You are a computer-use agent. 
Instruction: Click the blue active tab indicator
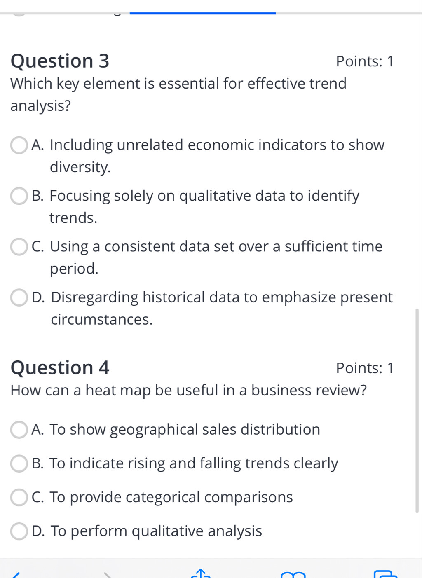point(202,13)
